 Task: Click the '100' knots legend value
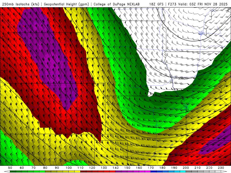(x=69, y=168)
